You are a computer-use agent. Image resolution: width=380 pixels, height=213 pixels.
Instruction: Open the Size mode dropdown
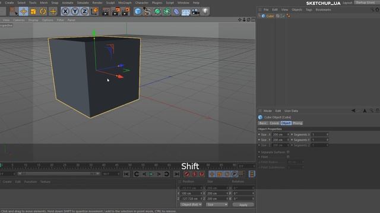coord(217,205)
